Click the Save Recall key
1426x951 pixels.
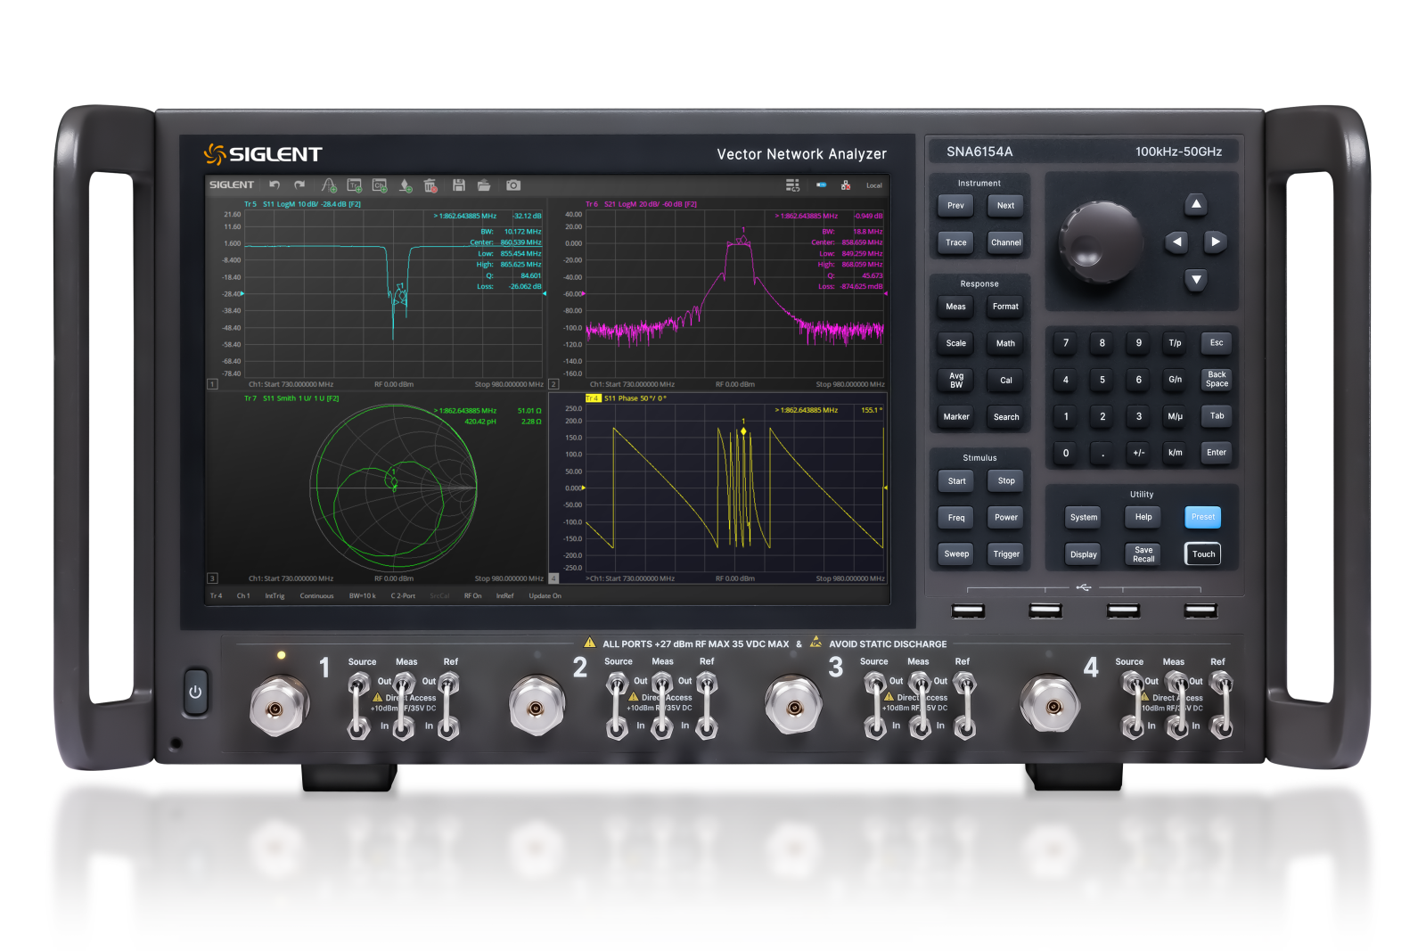tap(1143, 554)
